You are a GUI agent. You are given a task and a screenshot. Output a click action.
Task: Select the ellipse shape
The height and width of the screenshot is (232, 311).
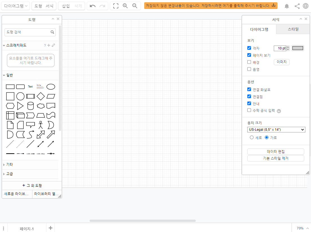tap(51, 87)
